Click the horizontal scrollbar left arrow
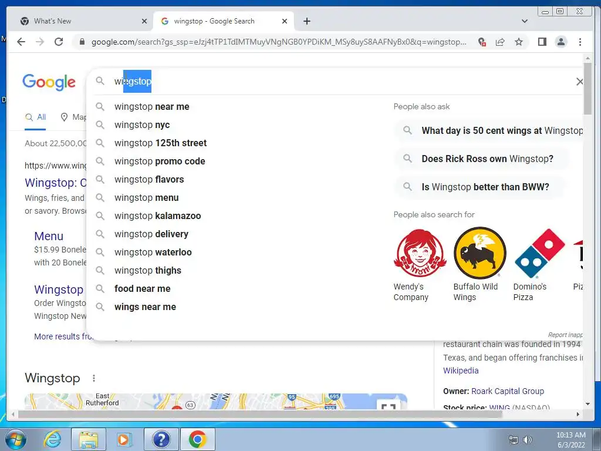 click(13, 414)
